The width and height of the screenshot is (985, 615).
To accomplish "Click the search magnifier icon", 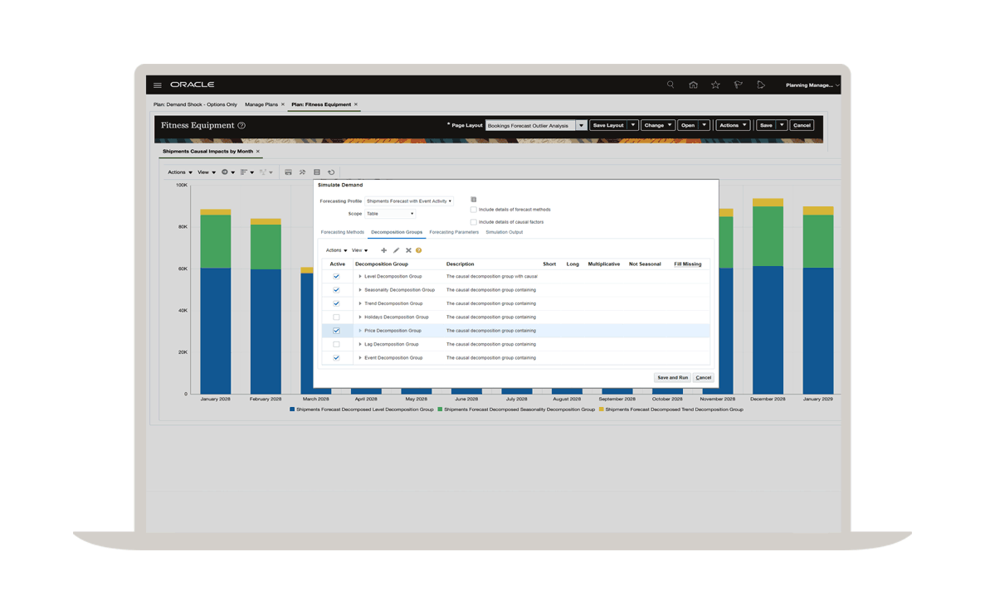I will click(670, 85).
